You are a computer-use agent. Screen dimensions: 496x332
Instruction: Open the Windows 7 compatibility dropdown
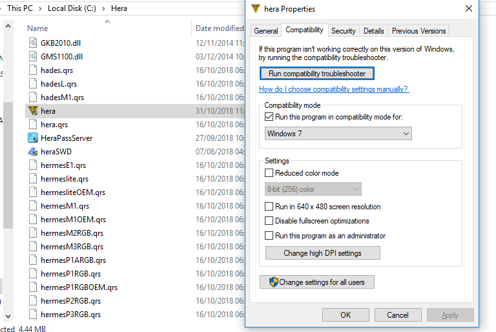tap(338, 133)
